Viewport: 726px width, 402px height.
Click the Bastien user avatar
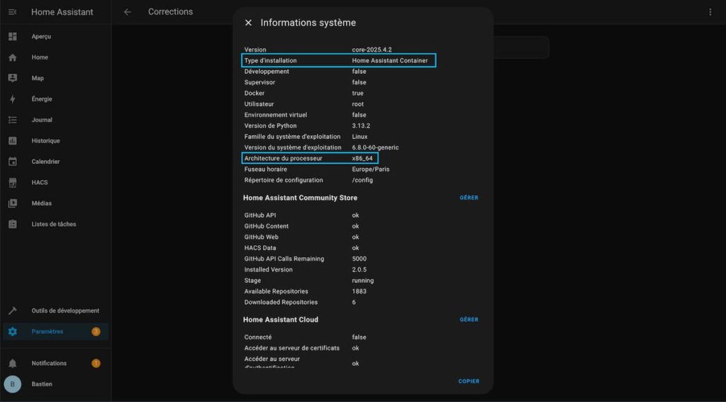pyautogui.click(x=13, y=384)
